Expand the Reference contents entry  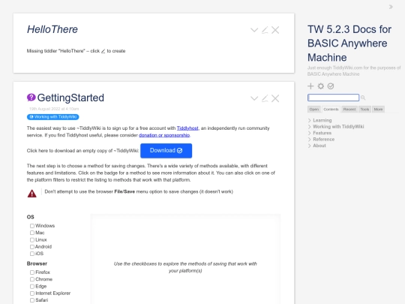point(310,140)
